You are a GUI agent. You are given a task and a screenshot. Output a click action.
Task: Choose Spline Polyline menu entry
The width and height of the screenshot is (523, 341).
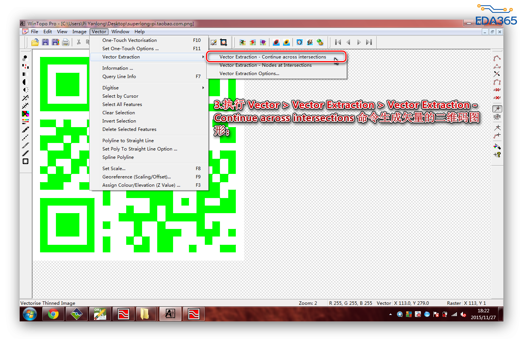coord(149,157)
